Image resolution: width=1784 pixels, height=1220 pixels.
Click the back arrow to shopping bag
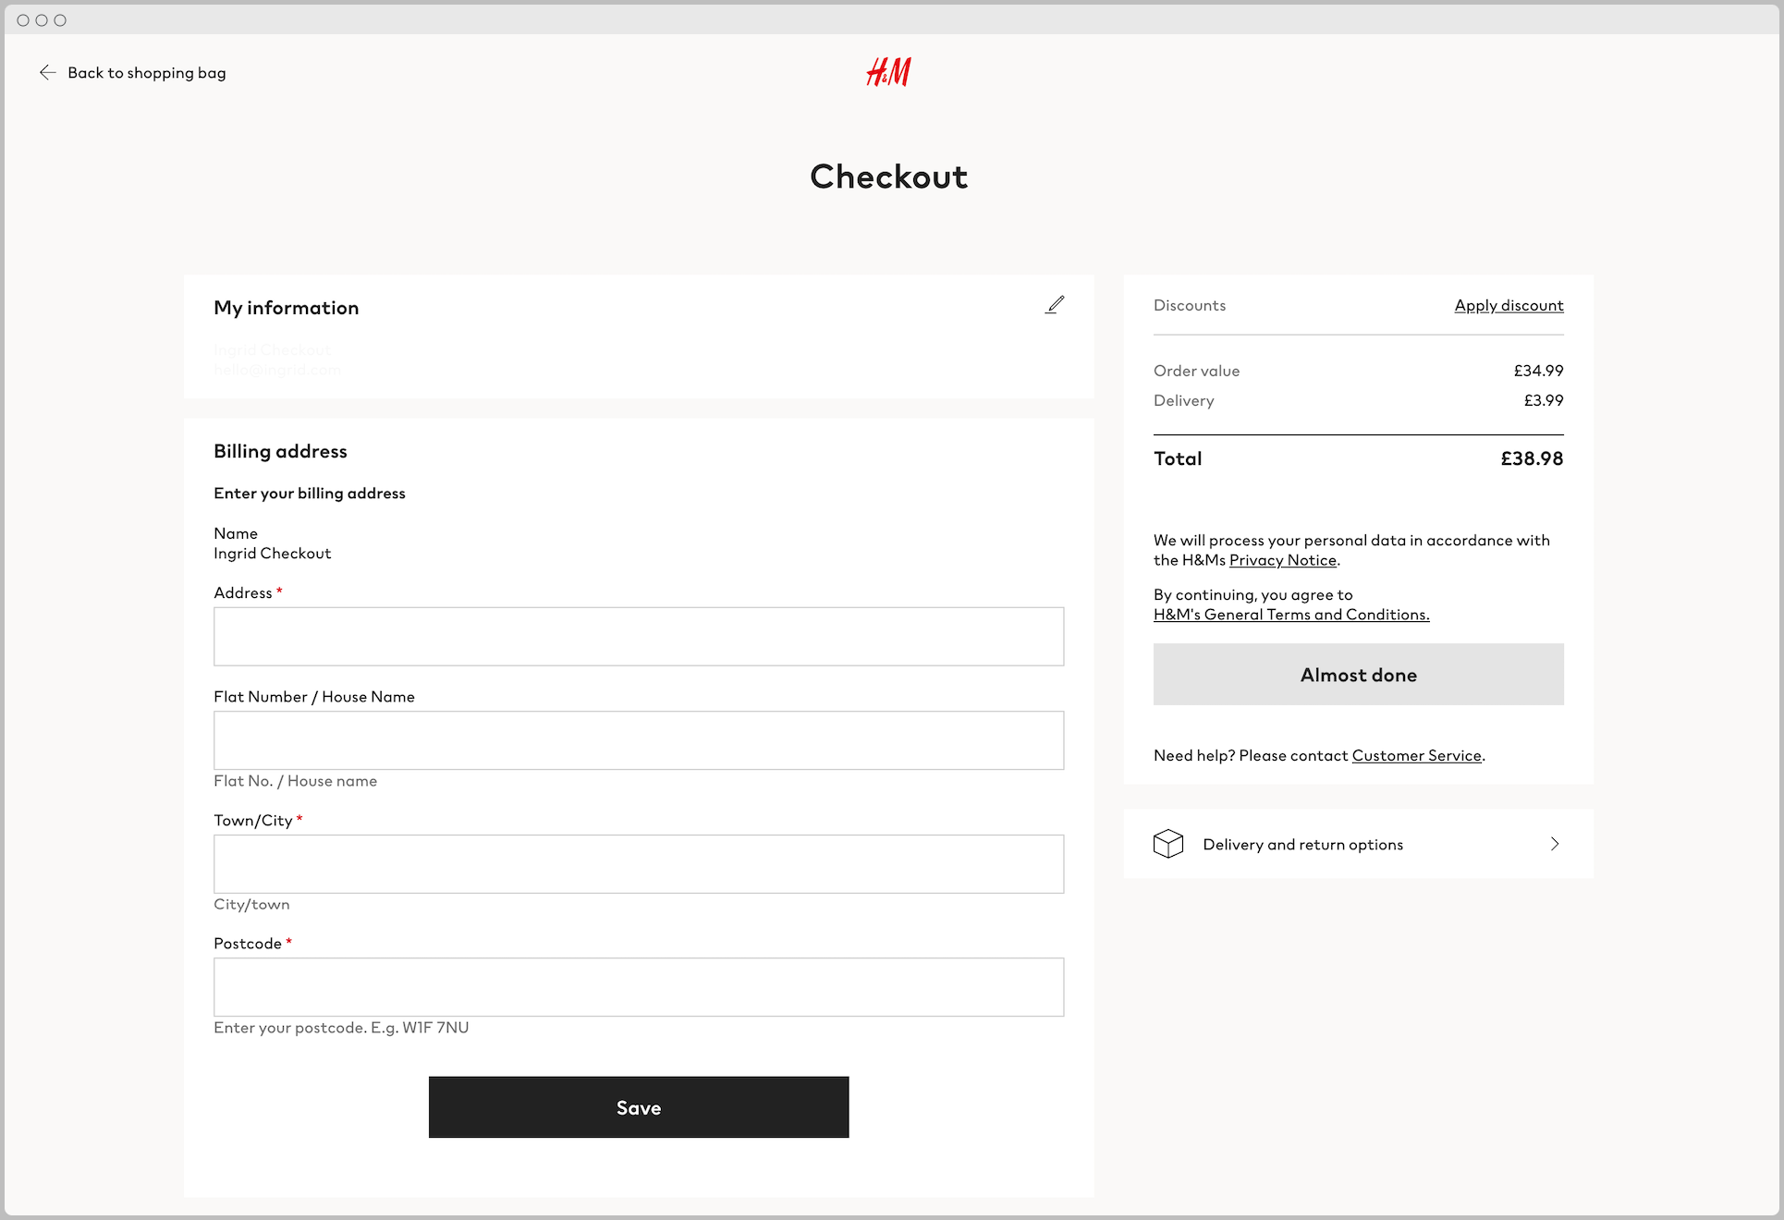[x=48, y=72]
